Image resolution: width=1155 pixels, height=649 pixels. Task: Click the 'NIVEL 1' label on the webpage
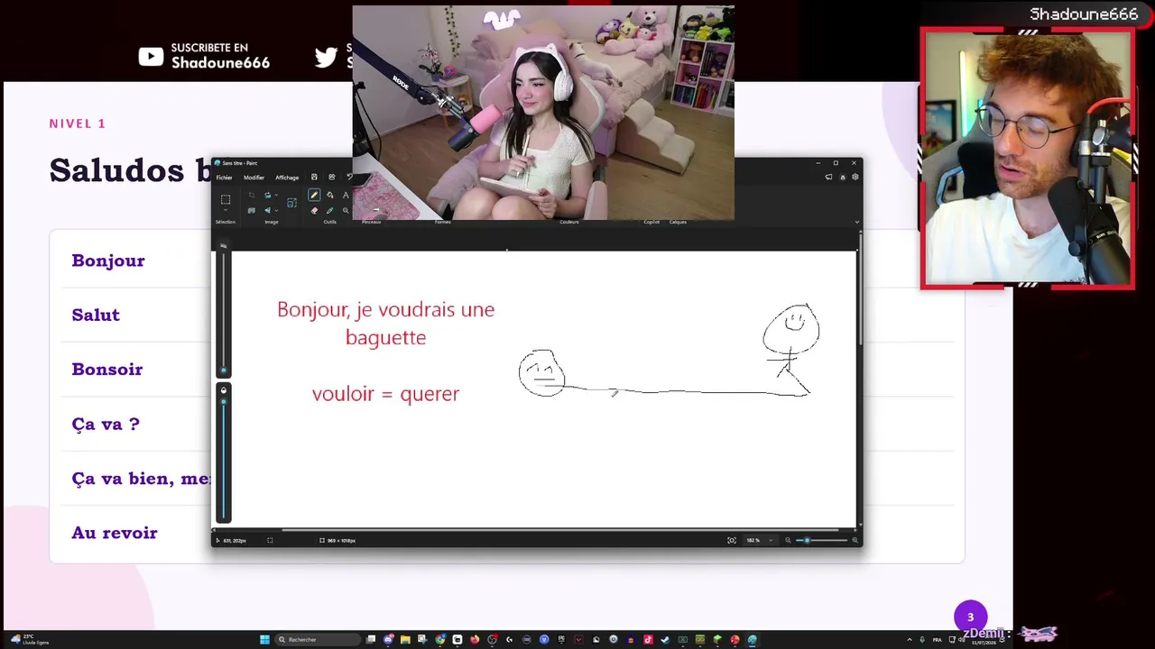click(78, 123)
